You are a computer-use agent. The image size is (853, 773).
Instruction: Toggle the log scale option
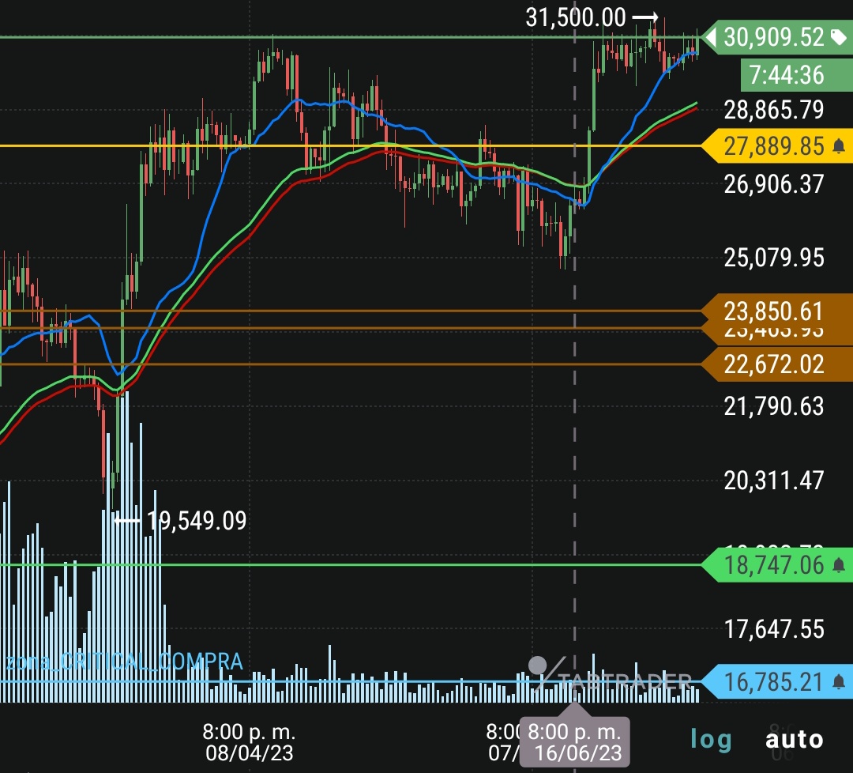click(711, 739)
